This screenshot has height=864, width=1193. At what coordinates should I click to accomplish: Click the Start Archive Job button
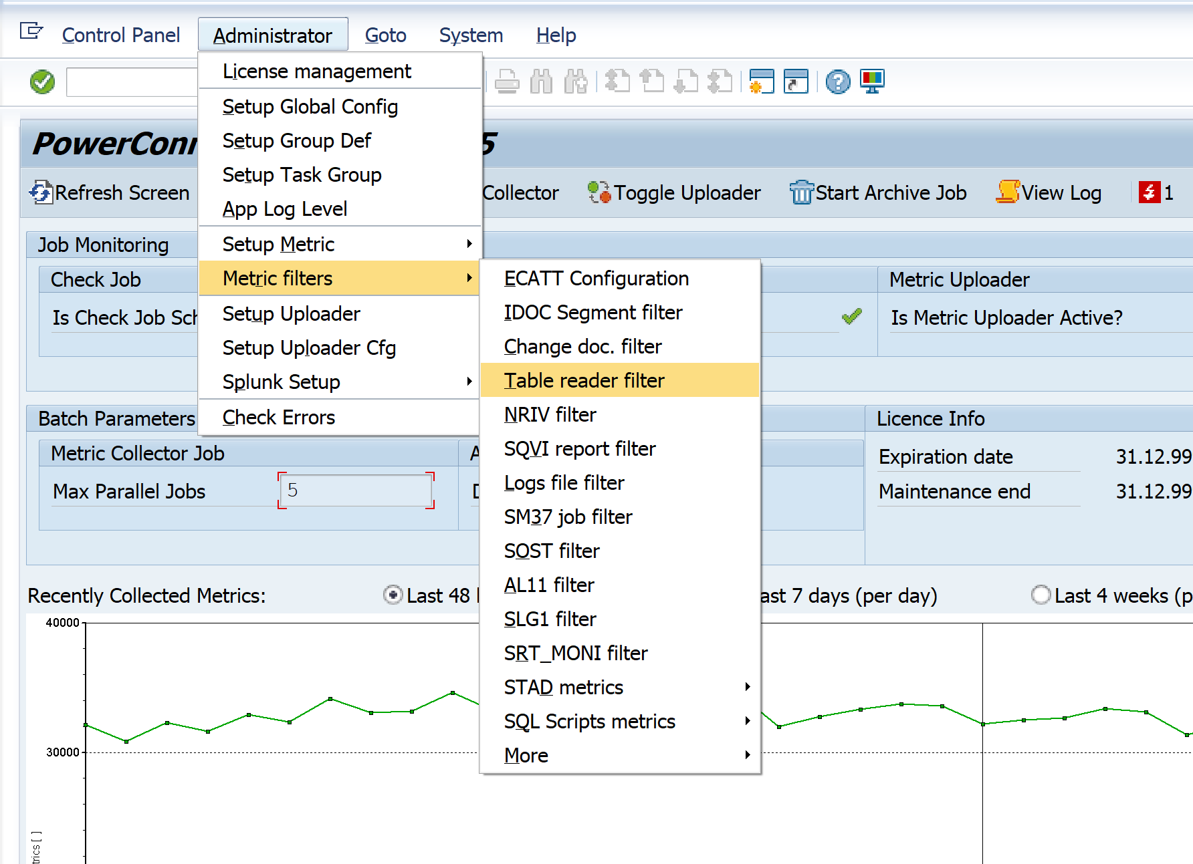coord(877,192)
